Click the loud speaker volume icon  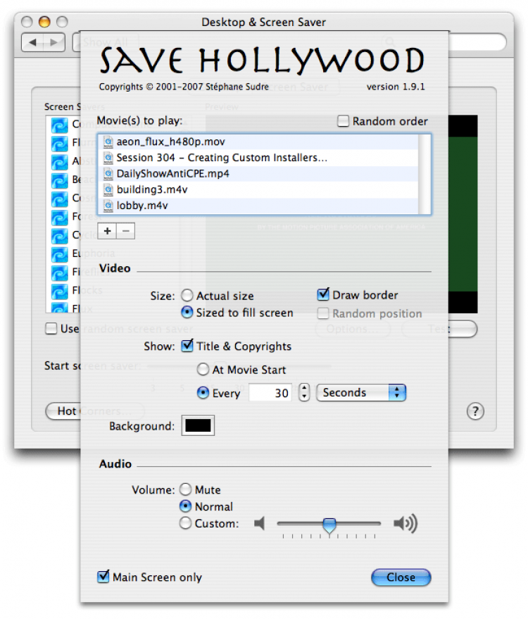point(405,523)
